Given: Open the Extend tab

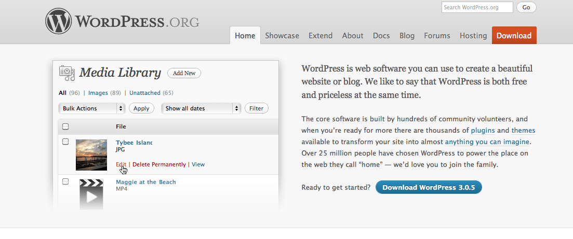Looking at the screenshot, I should [x=321, y=35].
